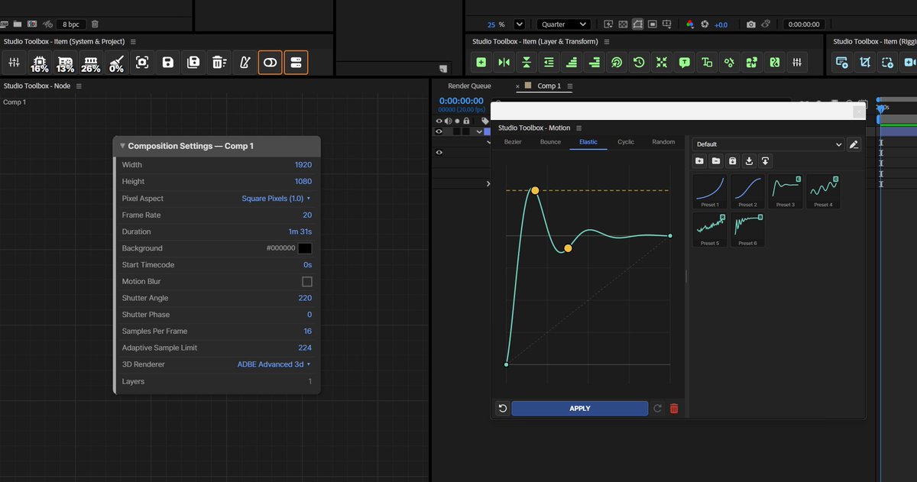917x482 pixels.
Task: Click the red delete trash button in Motion panel
Action: [674, 409]
